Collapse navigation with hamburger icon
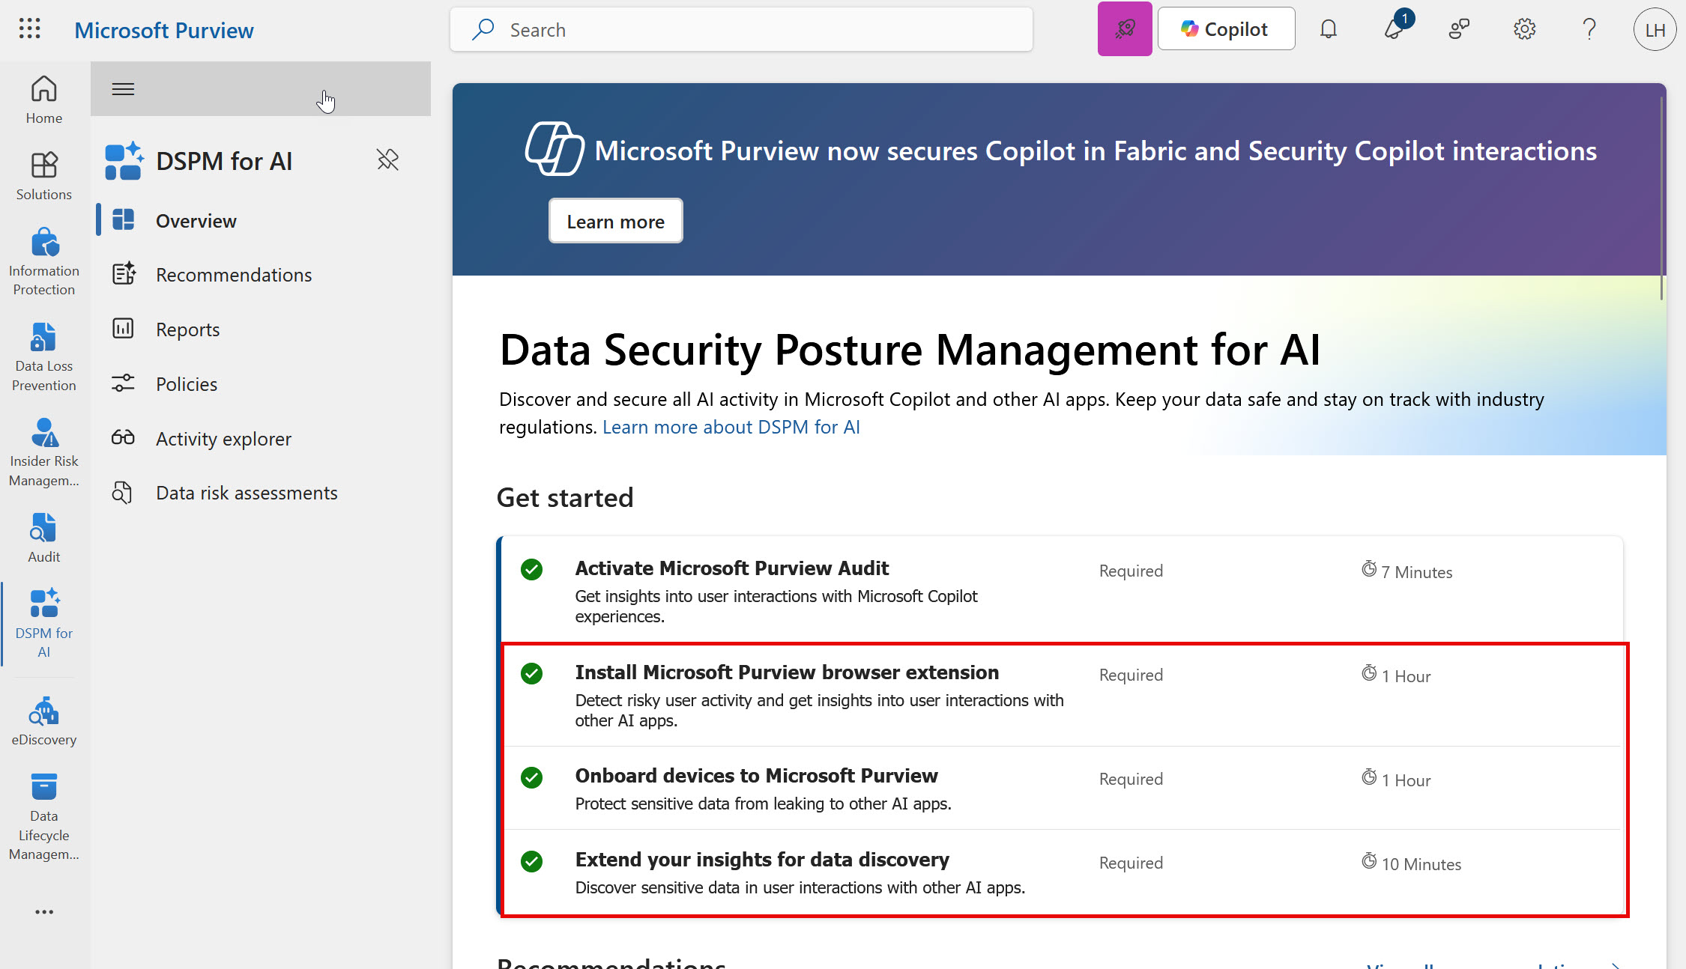Screen dimensions: 1686x969 [x=123, y=89]
